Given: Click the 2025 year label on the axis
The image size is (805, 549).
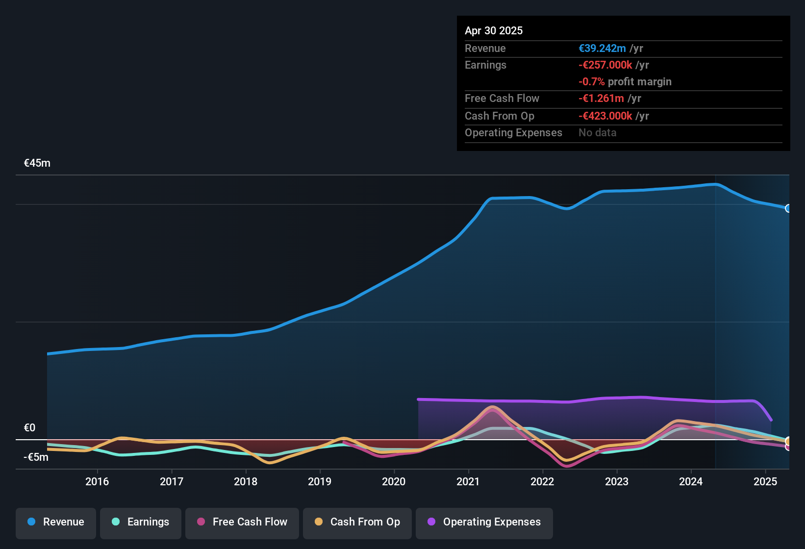Looking at the screenshot, I should (765, 482).
